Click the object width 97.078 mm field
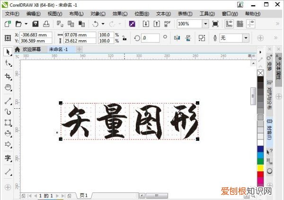Viewport: 284px width, 200px height. coord(80,35)
